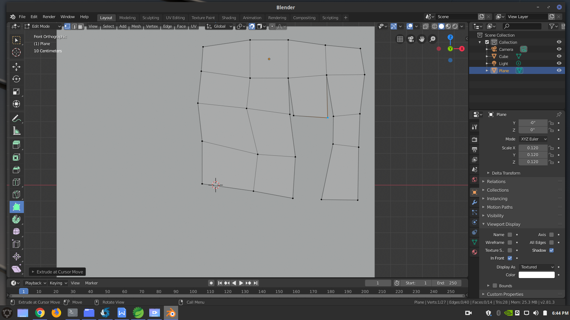
Task: Expand the Relations panel
Action: point(496,182)
